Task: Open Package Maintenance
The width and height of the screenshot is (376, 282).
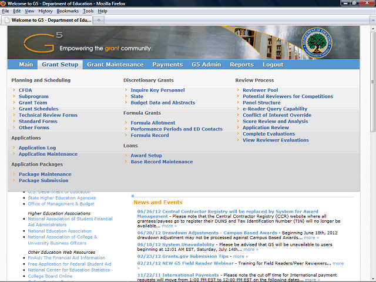Action: click(45, 174)
